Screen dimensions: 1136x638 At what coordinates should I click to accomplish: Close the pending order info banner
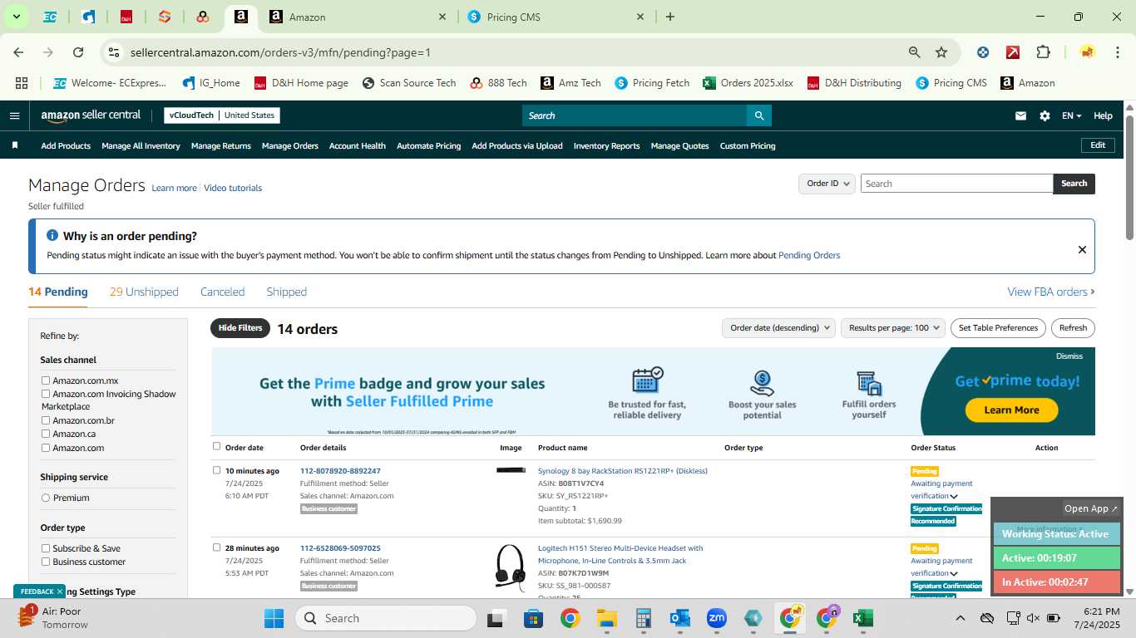click(x=1082, y=249)
